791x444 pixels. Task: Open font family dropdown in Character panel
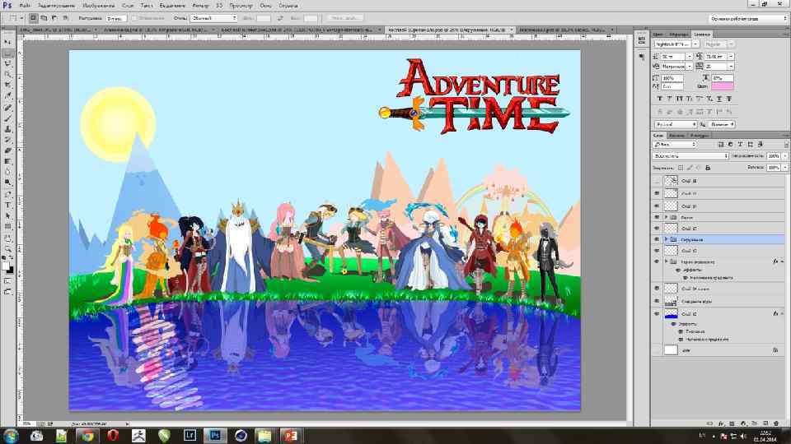[695, 44]
